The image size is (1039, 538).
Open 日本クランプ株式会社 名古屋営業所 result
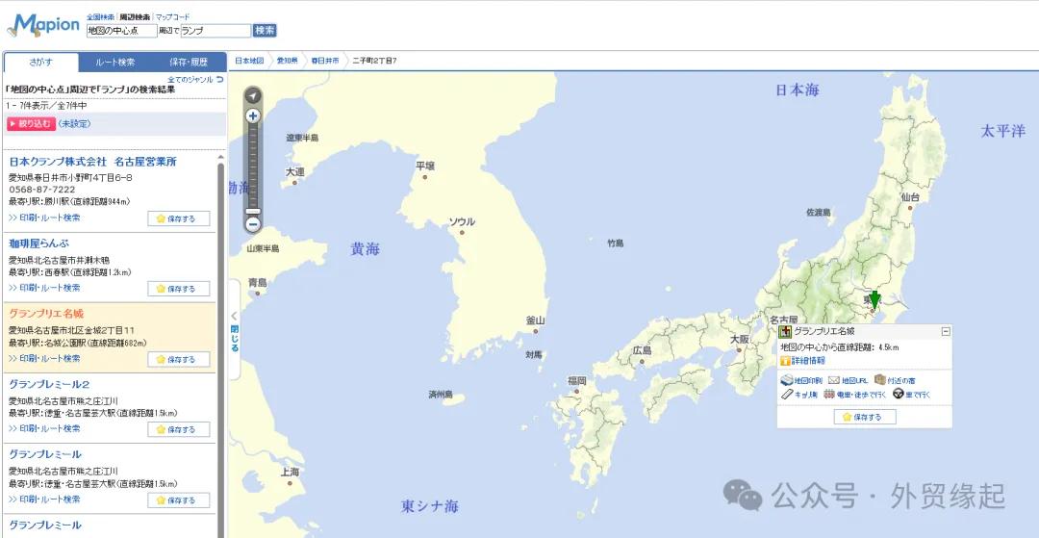point(92,162)
